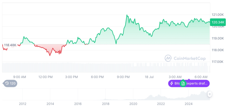Viewport: 229px width, 107px height.
Task: Click the lowest point of red dip
Action: pyautogui.click(x=50, y=56)
